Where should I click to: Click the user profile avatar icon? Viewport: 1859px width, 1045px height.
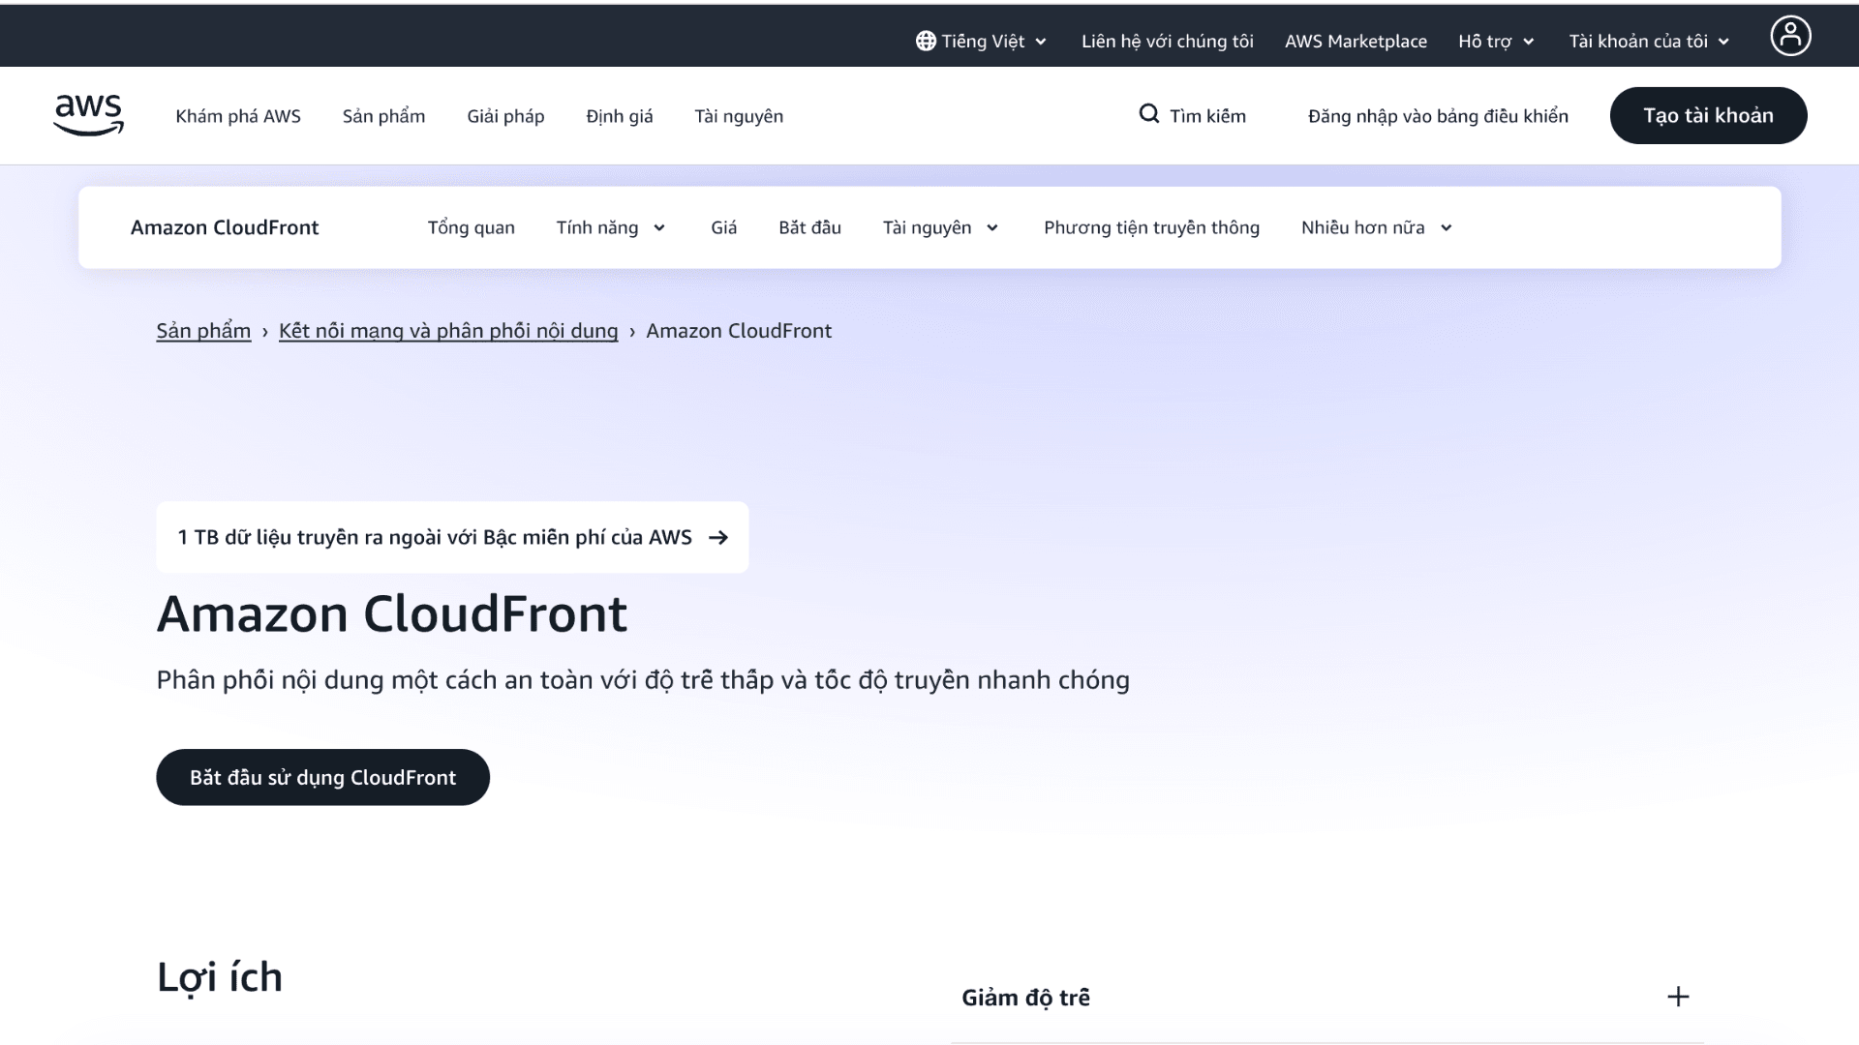coord(1790,37)
